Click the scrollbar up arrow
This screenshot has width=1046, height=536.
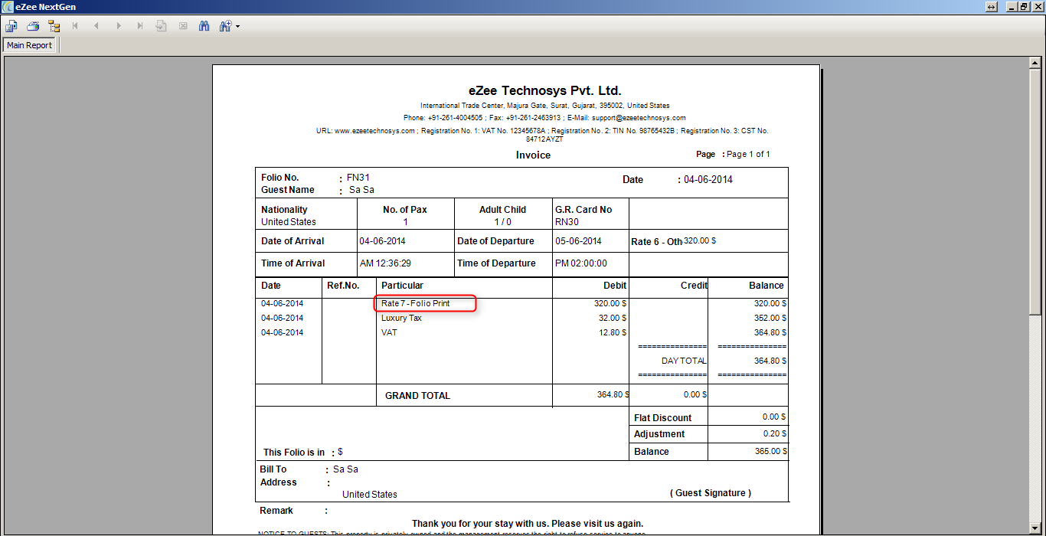(1035, 65)
